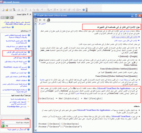Click Back arrow in Help window toolbar
The width and height of the screenshot is (142, 133).
pyautogui.click(x=40, y=20)
